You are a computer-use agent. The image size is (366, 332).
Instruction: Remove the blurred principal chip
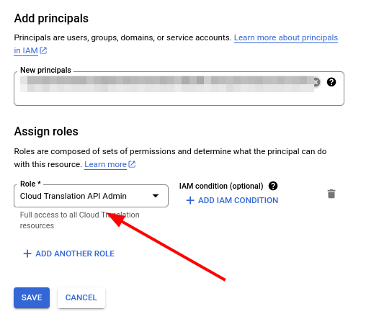317,82
